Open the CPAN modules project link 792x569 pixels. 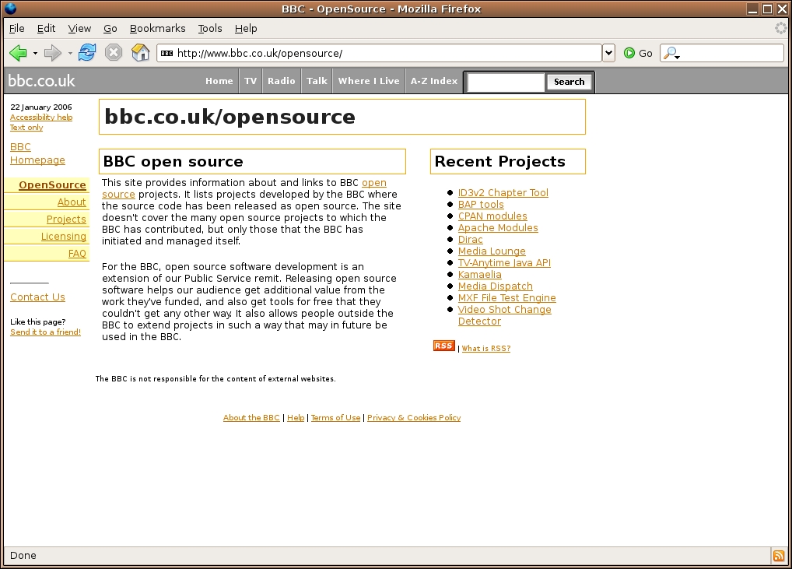point(492,216)
